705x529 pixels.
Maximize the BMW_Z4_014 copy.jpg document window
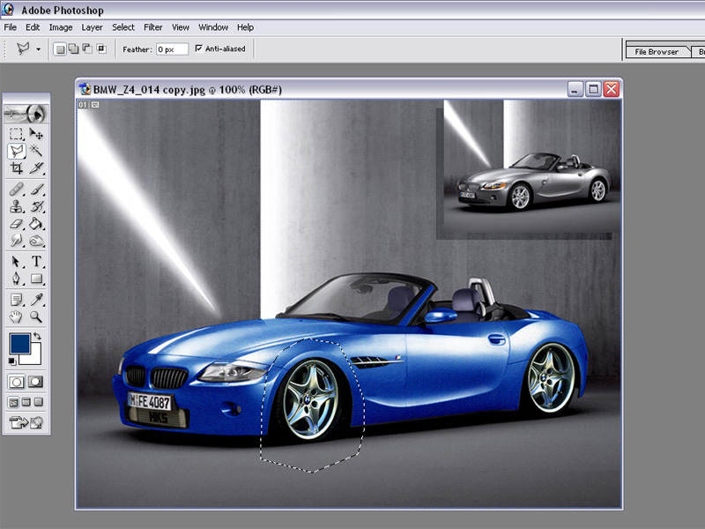click(x=593, y=89)
